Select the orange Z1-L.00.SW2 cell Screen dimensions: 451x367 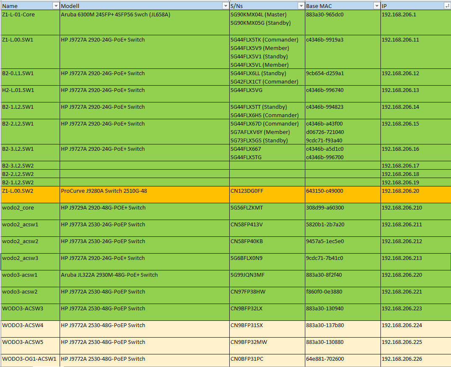tap(30, 195)
